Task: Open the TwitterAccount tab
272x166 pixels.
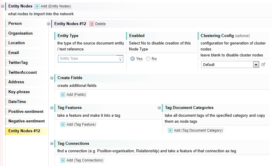Action: (22, 72)
